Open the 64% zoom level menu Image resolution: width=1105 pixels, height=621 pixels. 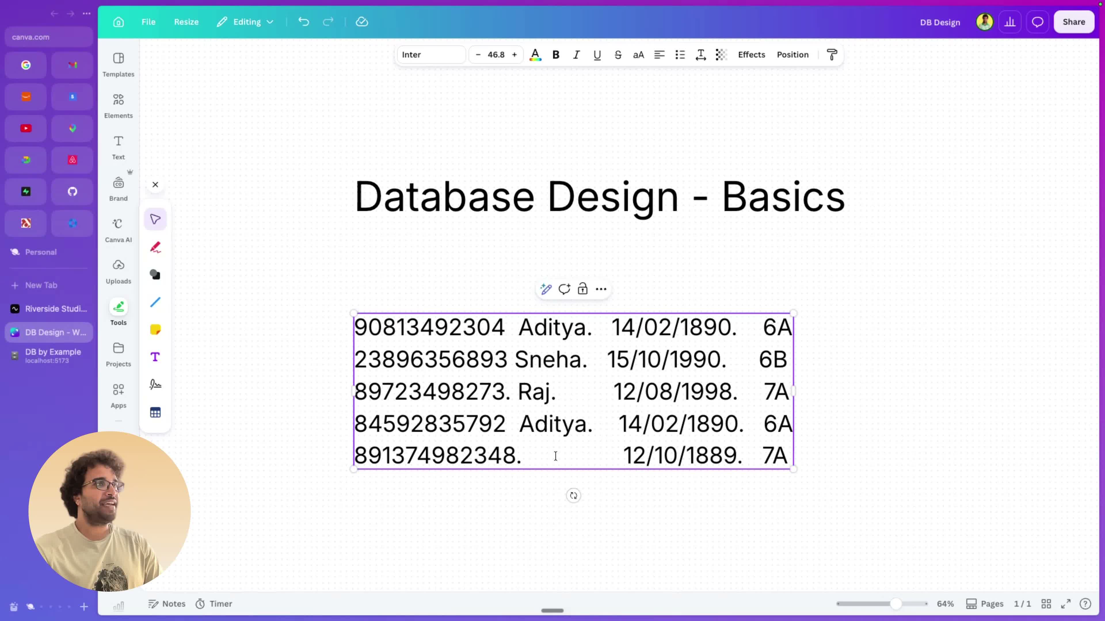click(945, 603)
